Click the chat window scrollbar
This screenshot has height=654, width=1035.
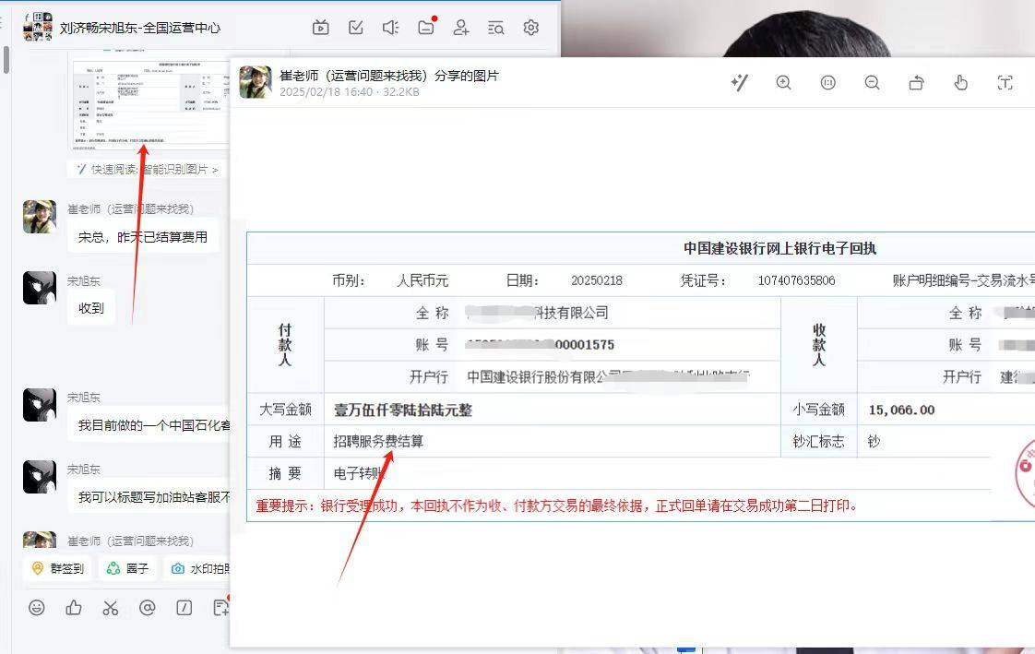click(x=6, y=59)
